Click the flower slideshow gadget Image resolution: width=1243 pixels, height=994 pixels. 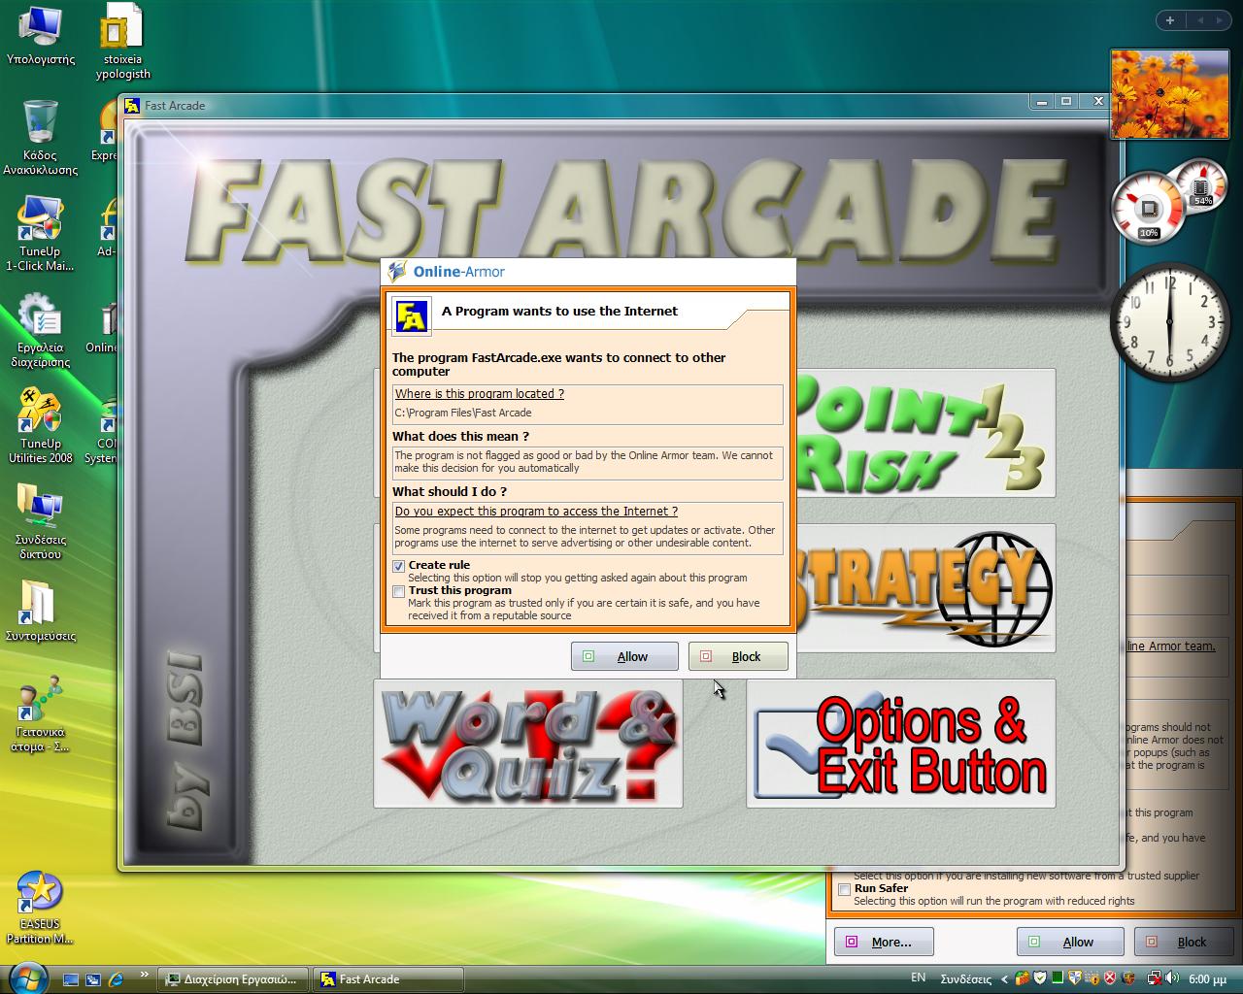[1169, 94]
